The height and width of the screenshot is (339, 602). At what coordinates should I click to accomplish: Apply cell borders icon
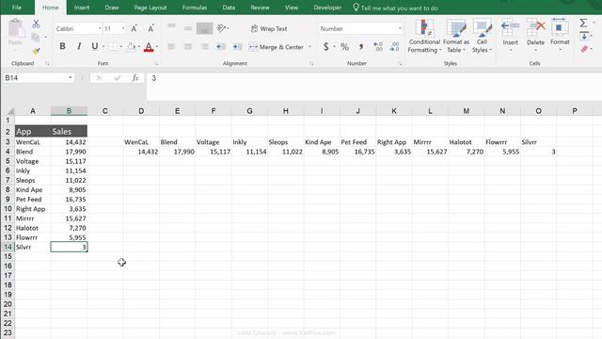click(x=113, y=46)
